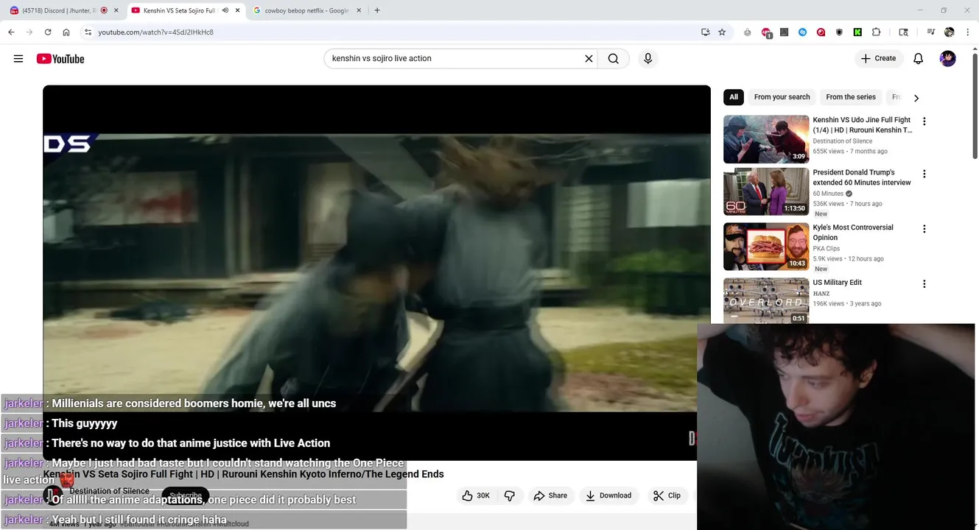Open options for Kenshin VS Udo Jine video
This screenshot has height=530, width=979.
[924, 121]
